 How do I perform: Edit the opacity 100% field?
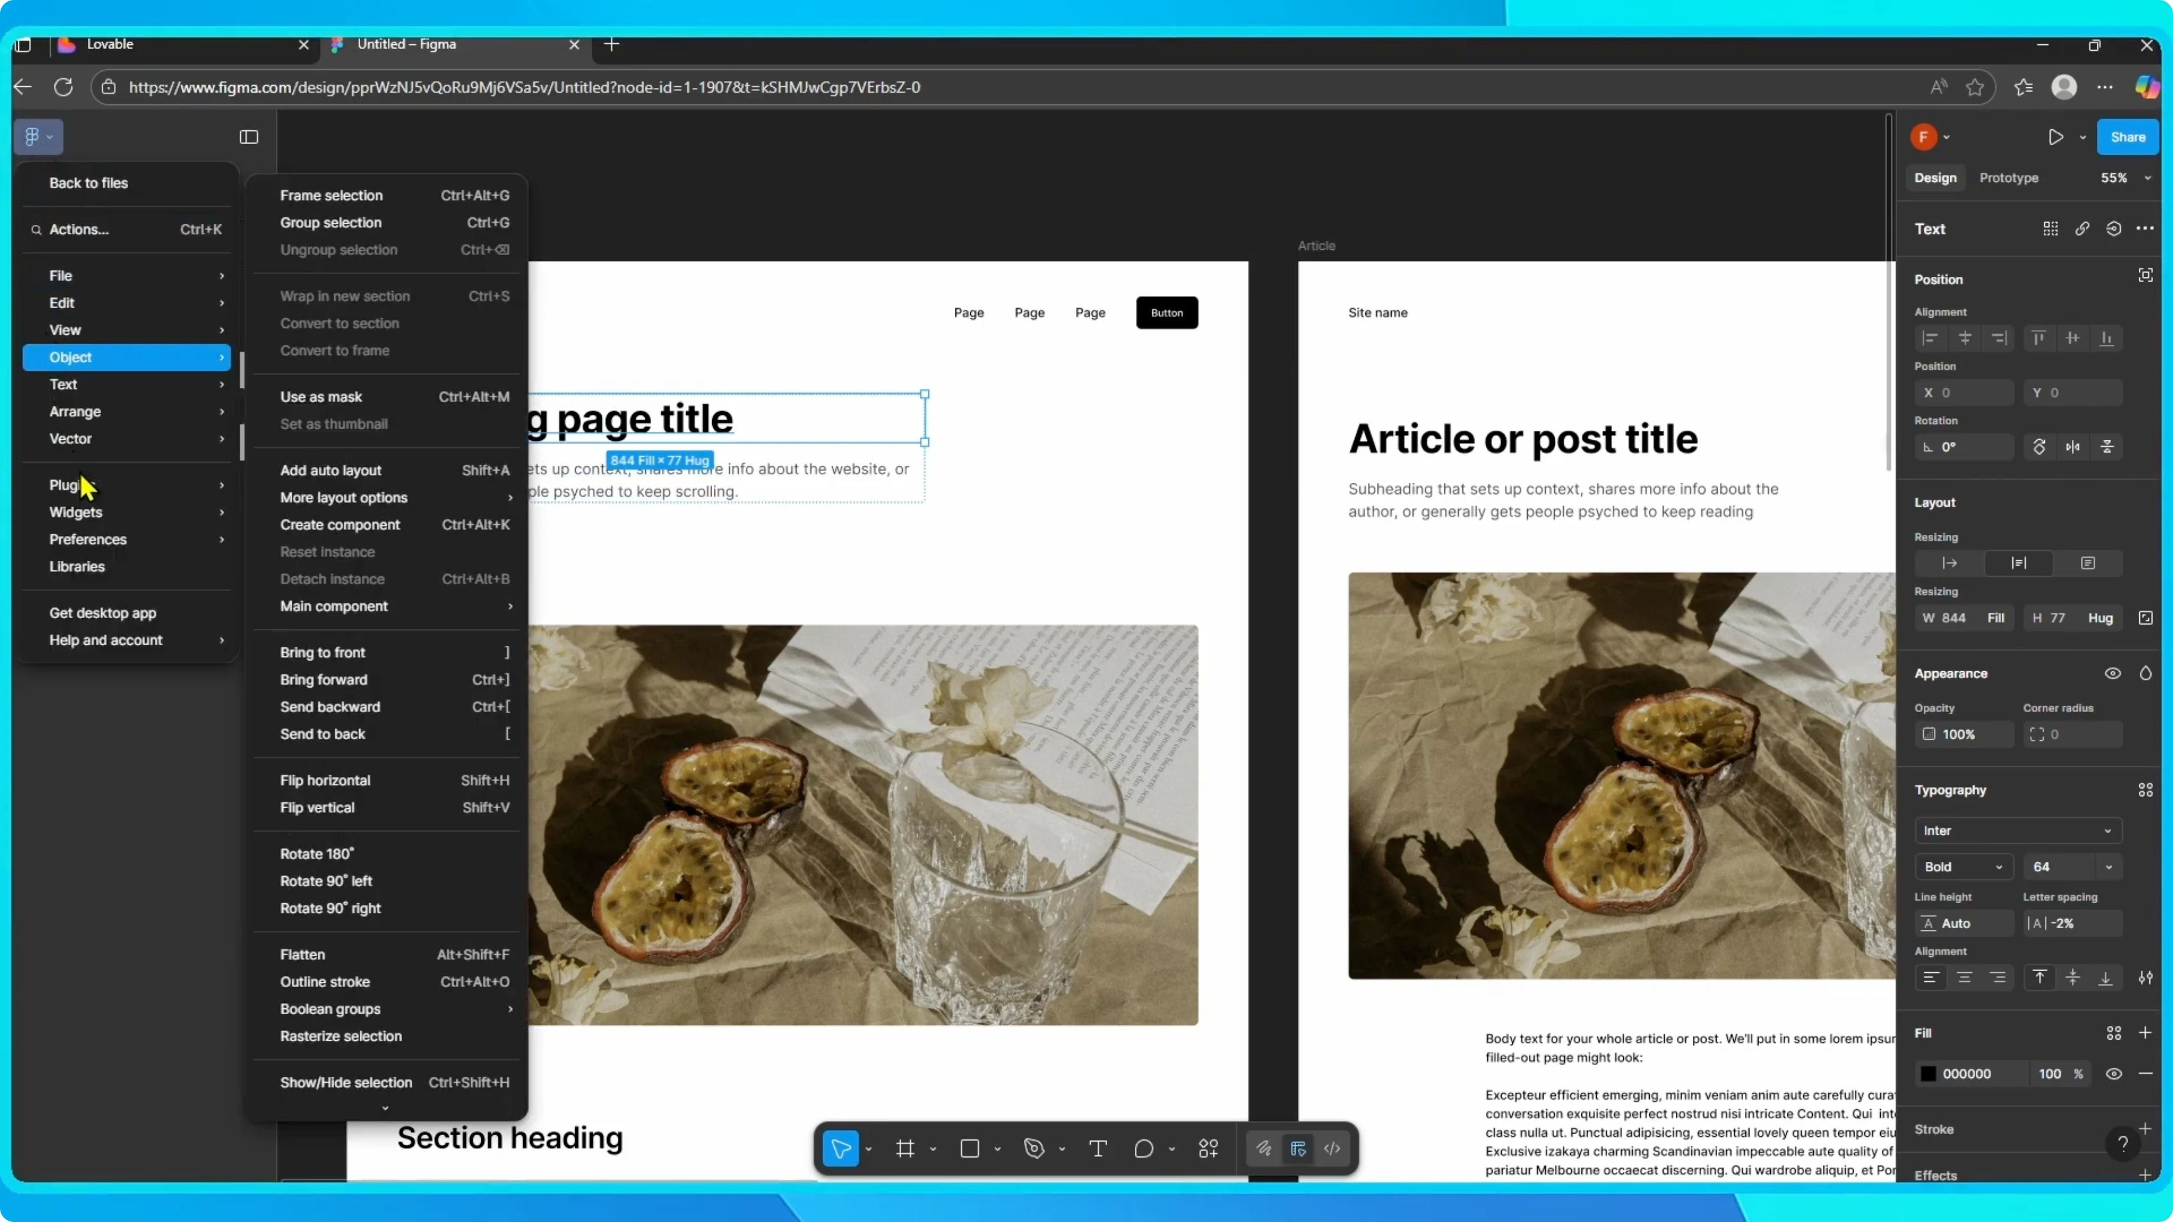click(x=1964, y=734)
